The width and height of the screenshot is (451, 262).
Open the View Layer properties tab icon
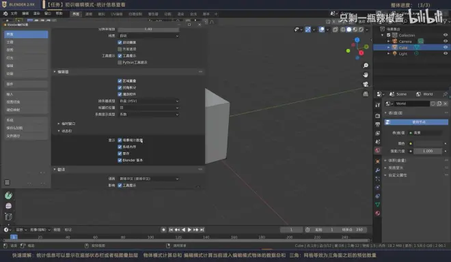click(378, 133)
